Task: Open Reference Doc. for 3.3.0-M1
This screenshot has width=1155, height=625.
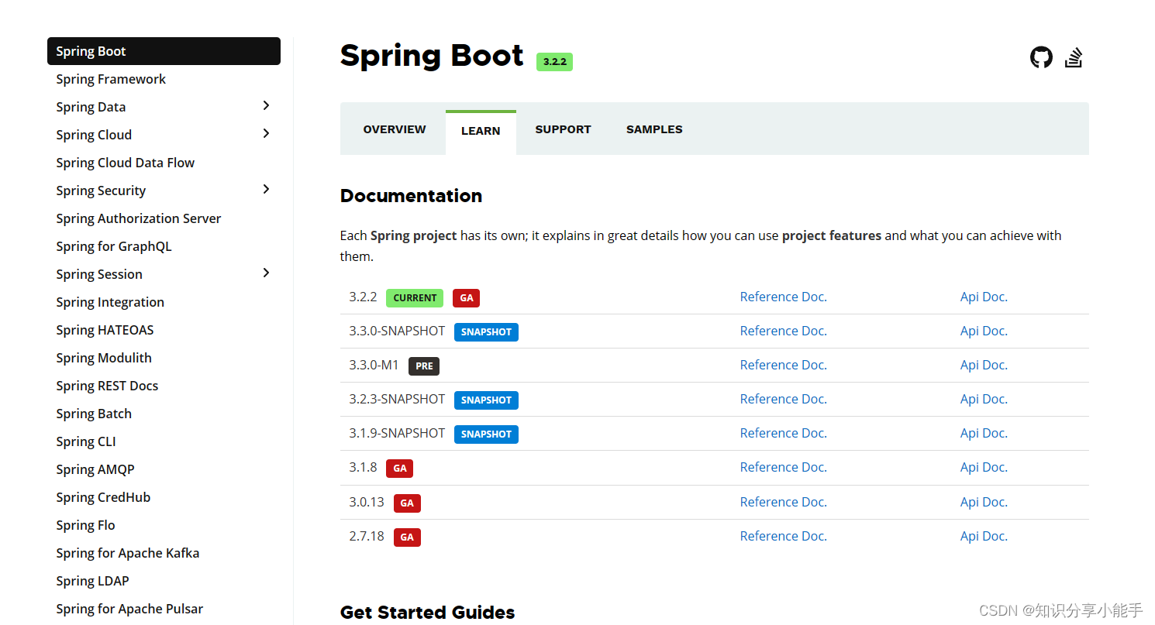Action: pos(783,365)
